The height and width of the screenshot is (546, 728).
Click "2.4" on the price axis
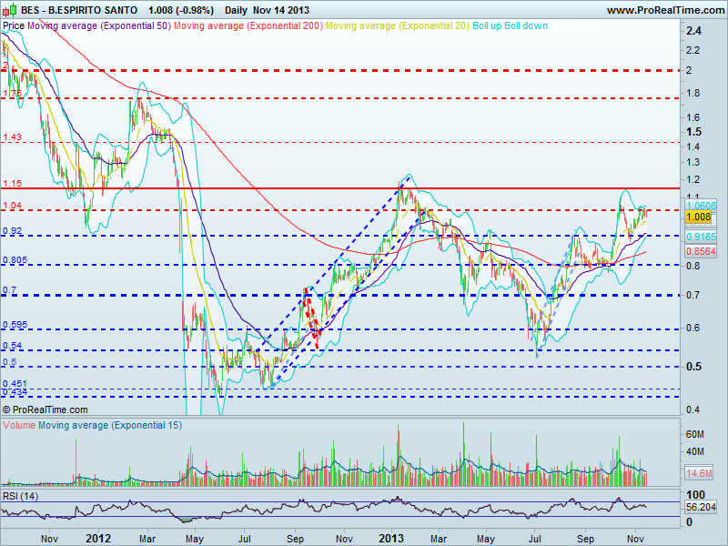[693, 31]
